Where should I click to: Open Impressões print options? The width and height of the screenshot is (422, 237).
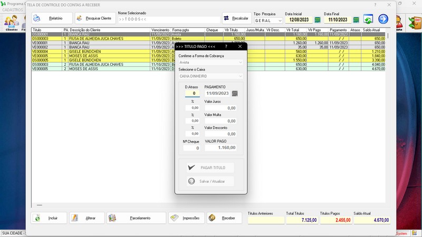(x=186, y=218)
